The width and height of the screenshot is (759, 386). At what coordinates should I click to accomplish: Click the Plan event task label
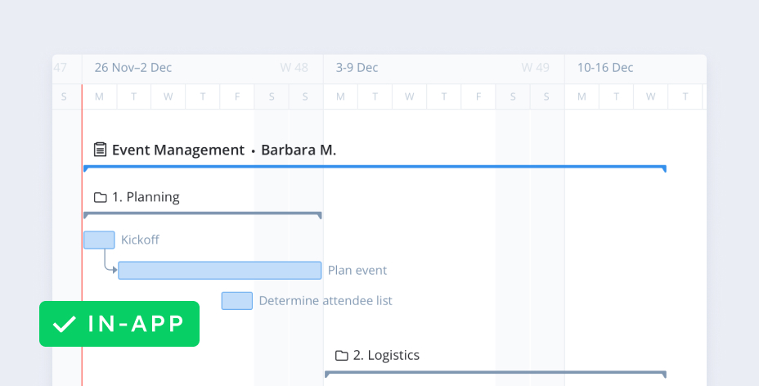click(x=357, y=271)
